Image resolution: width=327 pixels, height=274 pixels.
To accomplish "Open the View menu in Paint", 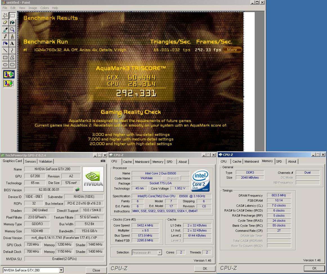I will (x=22, y=8).
